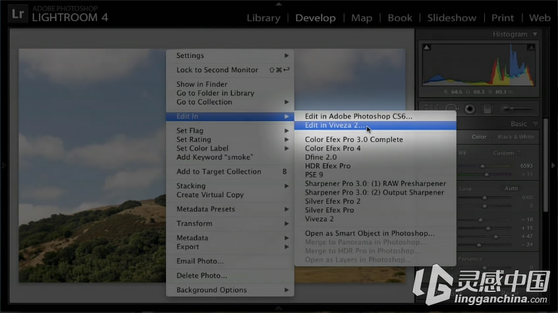Click the Tint slider handle
The image size is (558, 313).
click(486, 174)
